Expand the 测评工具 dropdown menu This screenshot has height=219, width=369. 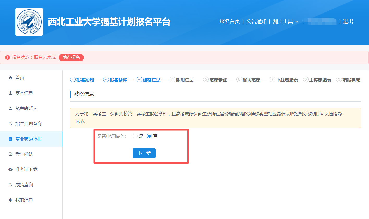[x=283, y=22]
